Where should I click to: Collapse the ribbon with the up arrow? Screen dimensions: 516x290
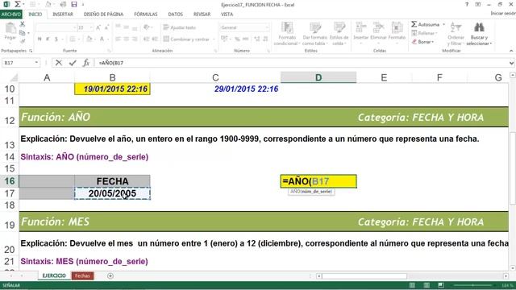(x=511, y=51)
